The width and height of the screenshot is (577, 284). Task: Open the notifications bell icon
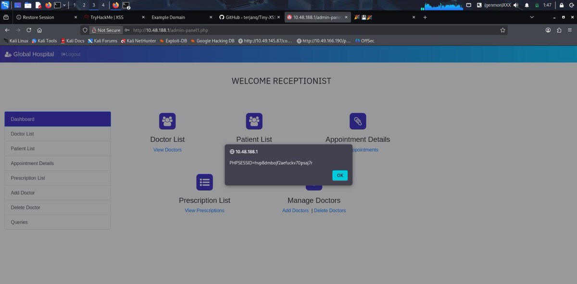click(x=527, y=5)
